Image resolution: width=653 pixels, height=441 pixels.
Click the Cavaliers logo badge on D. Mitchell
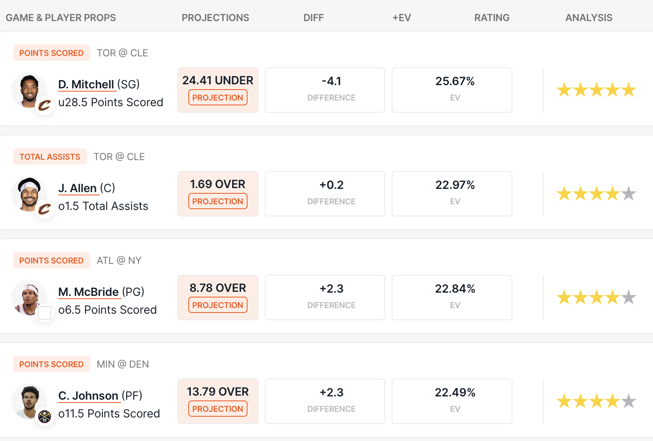tap(45, 106)
